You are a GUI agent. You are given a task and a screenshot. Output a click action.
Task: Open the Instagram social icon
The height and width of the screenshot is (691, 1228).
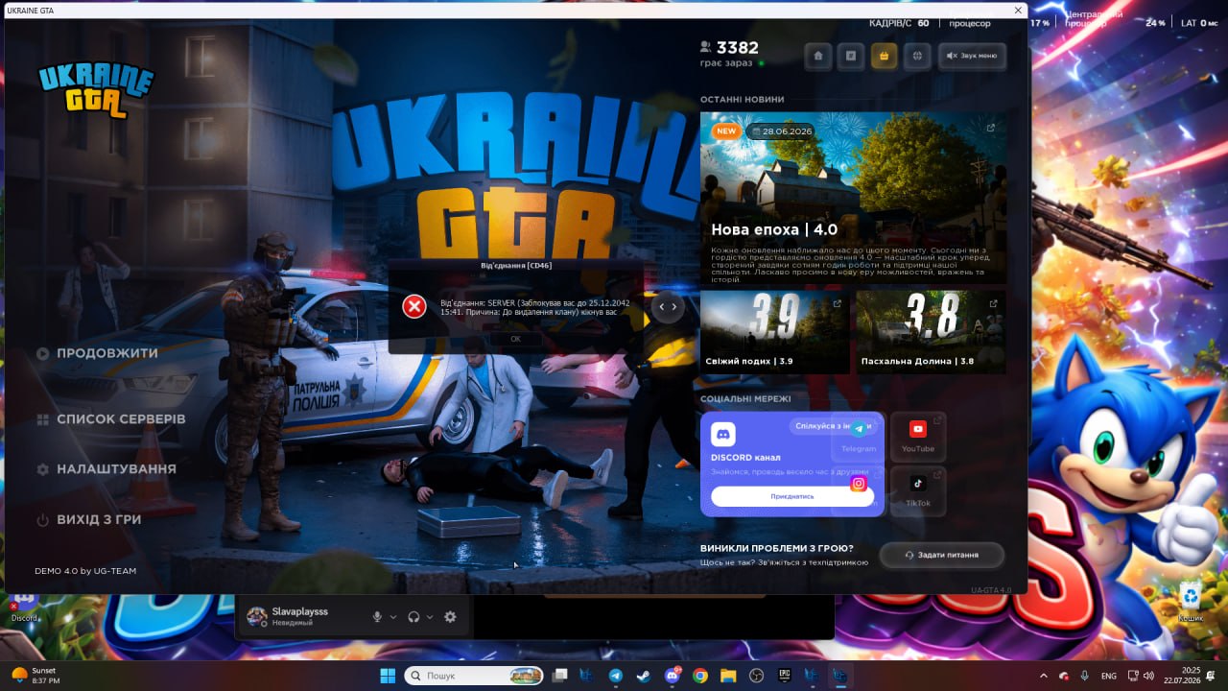click(x=859, y=484)
